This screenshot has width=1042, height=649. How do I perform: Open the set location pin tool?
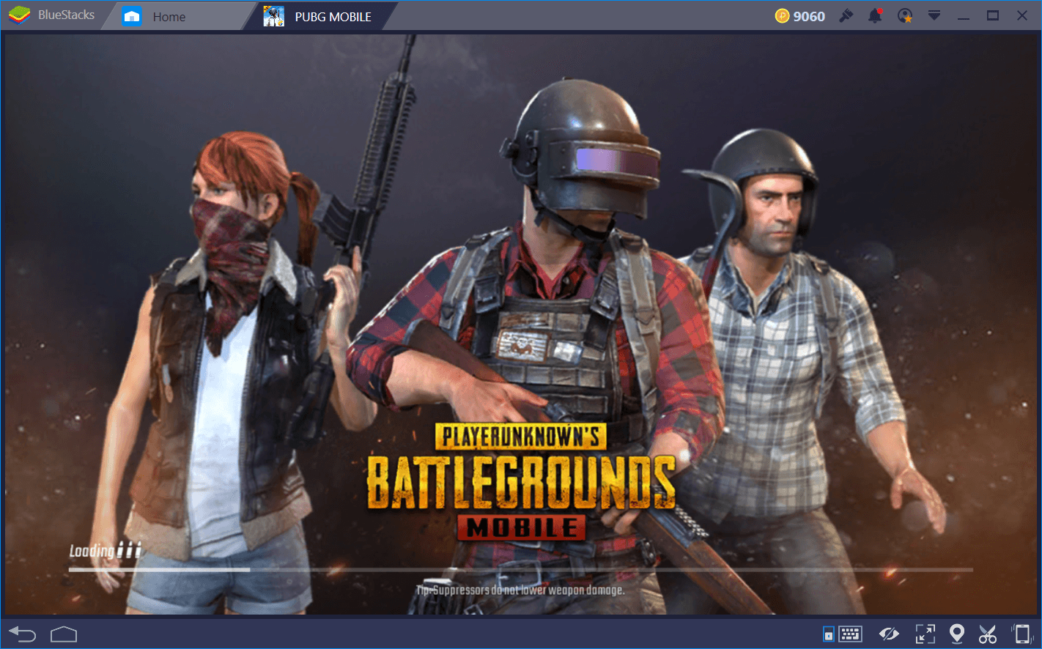[x=956, y=634]
